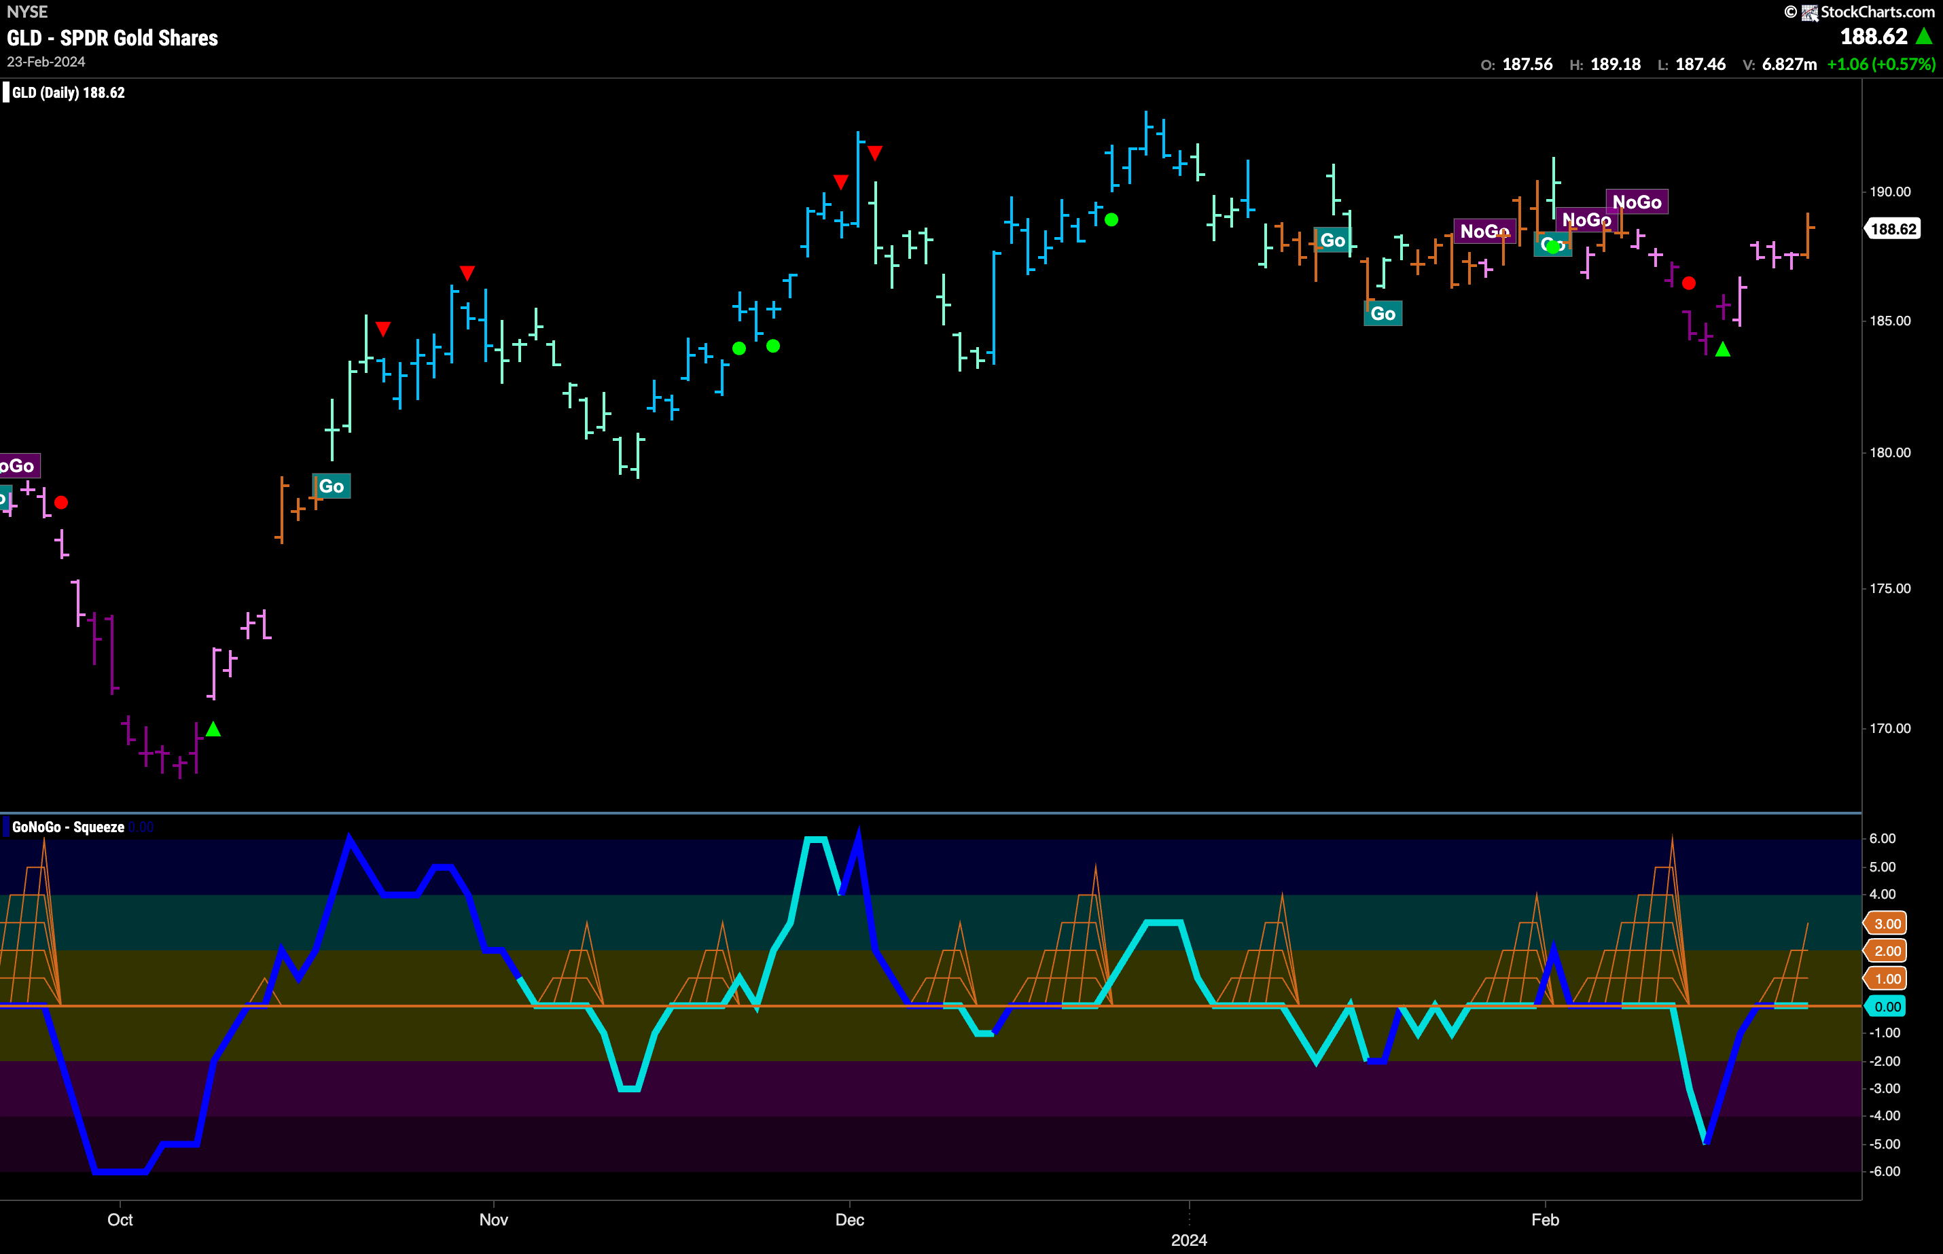Click the 23-Feb-2024 date

pyautogui.click(x=46, y=62)
